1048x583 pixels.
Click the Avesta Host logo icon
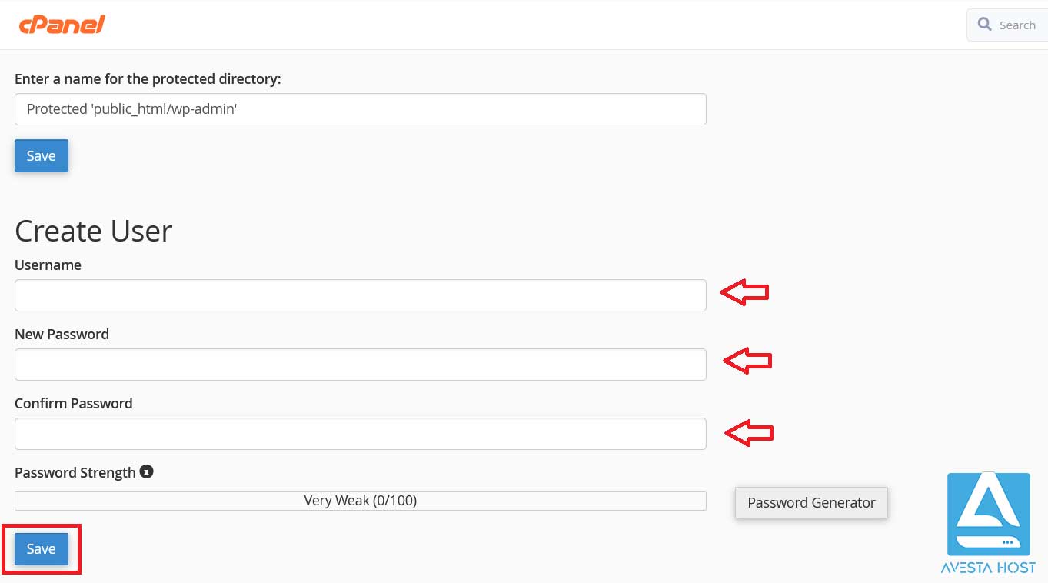(x=988, y=514)
